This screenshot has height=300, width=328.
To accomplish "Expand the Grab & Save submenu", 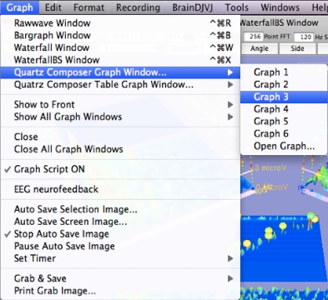I will tap(121, 278).
